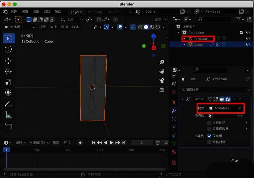254x178 pixels.
Task: Enable the 维持体积 checkbox
Action: click(x=209, y=123)
